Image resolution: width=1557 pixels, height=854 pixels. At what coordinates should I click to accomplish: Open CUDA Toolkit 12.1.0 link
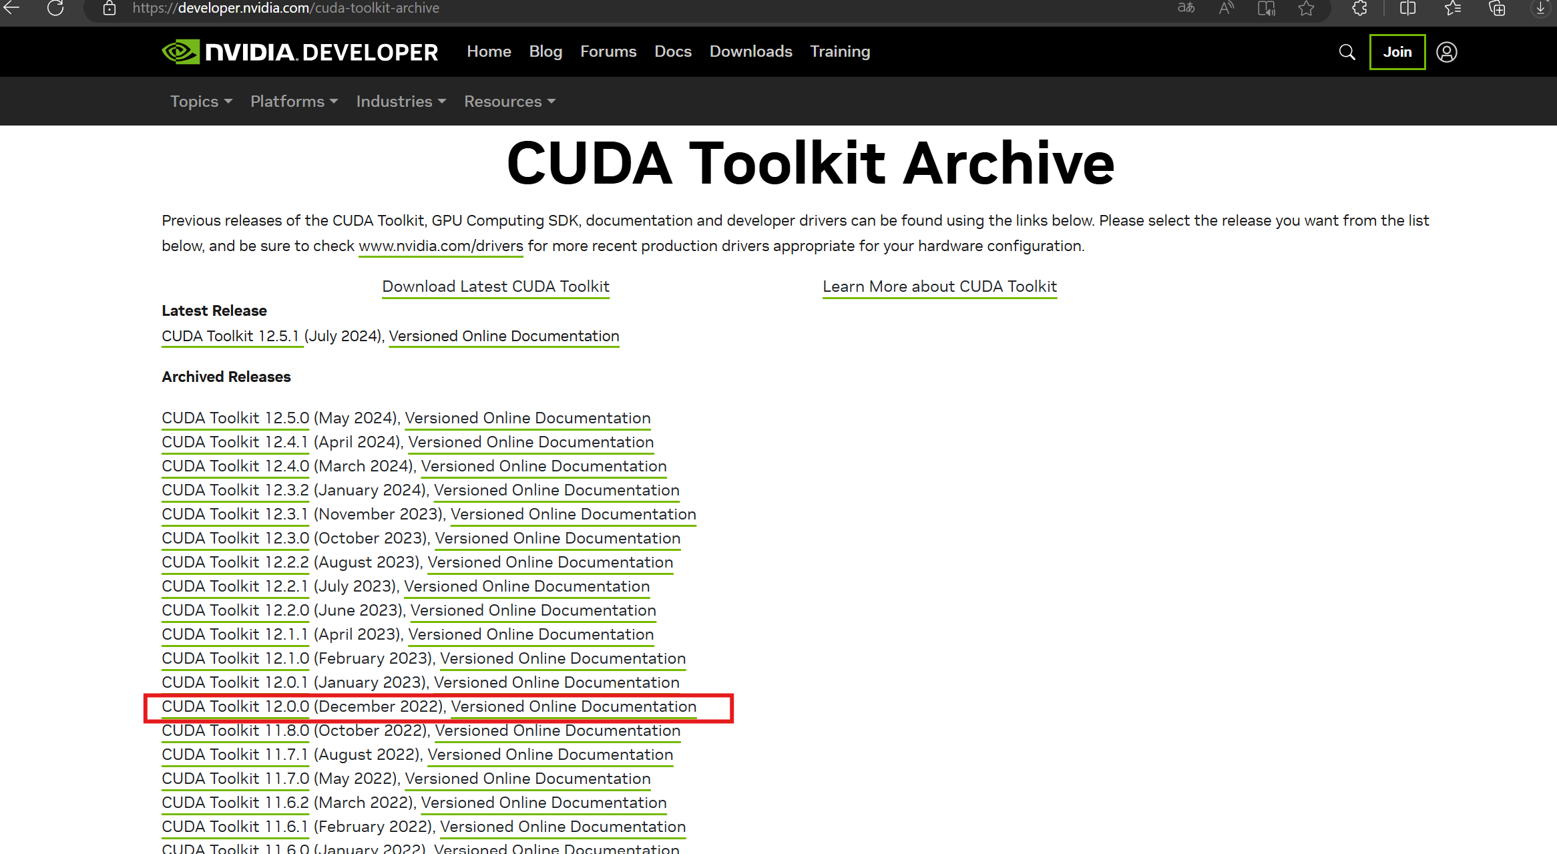pyautogui.click(x=236, y=658)
